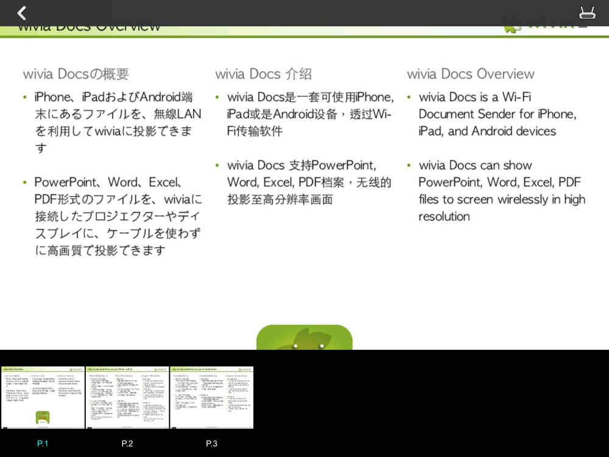Click the bullet starting "wivia Docs is a Wi-Fi"

(497, 114)
